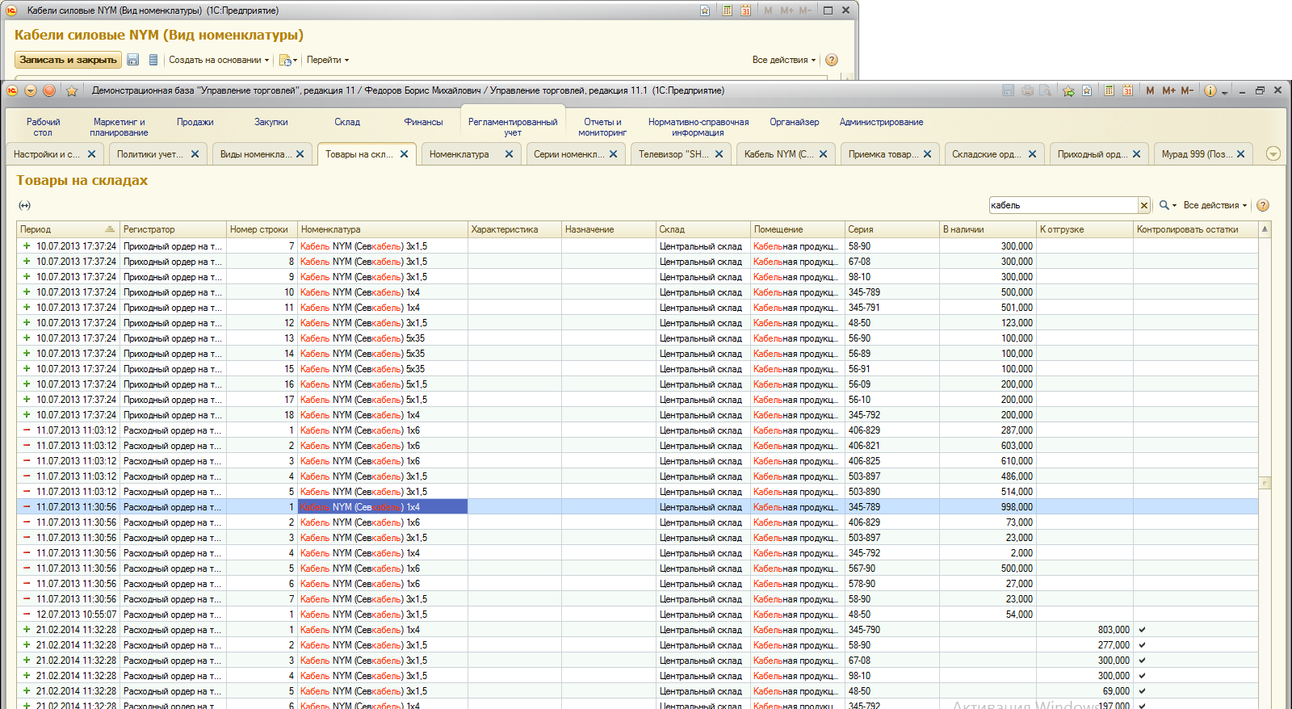1292x709 pixels.
Task: Open Создать на основании dropdown
Action: point(219,60)
